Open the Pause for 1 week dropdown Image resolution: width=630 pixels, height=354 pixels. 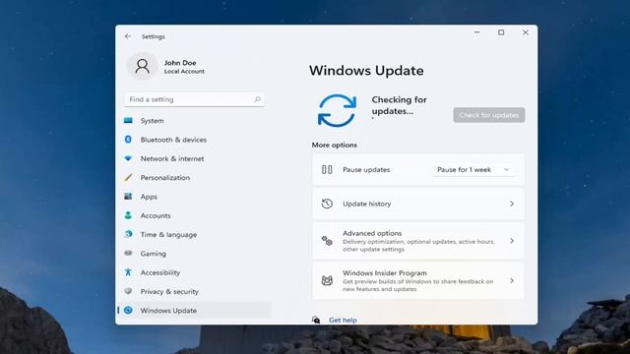[x=473, y=170]
